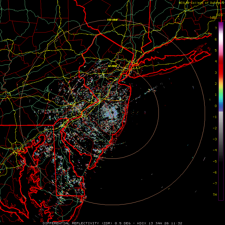Click the "[dB]" unit label
Viewport: 225px width, 225px height.
click(x=213, y=17)
